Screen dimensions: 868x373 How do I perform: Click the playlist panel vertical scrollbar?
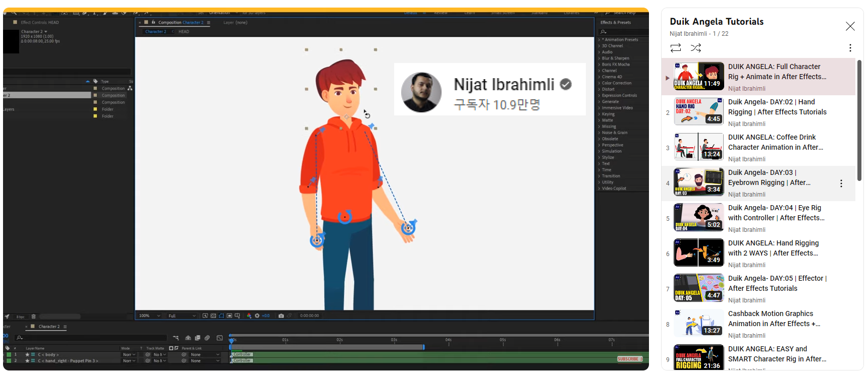pyautogui.click(x=859, y=121)
